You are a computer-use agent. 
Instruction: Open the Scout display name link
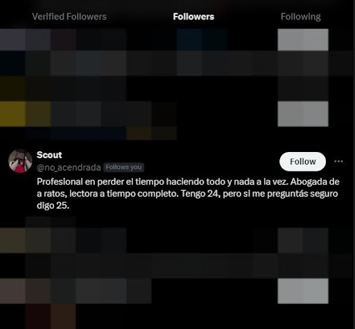pos(49,155)
